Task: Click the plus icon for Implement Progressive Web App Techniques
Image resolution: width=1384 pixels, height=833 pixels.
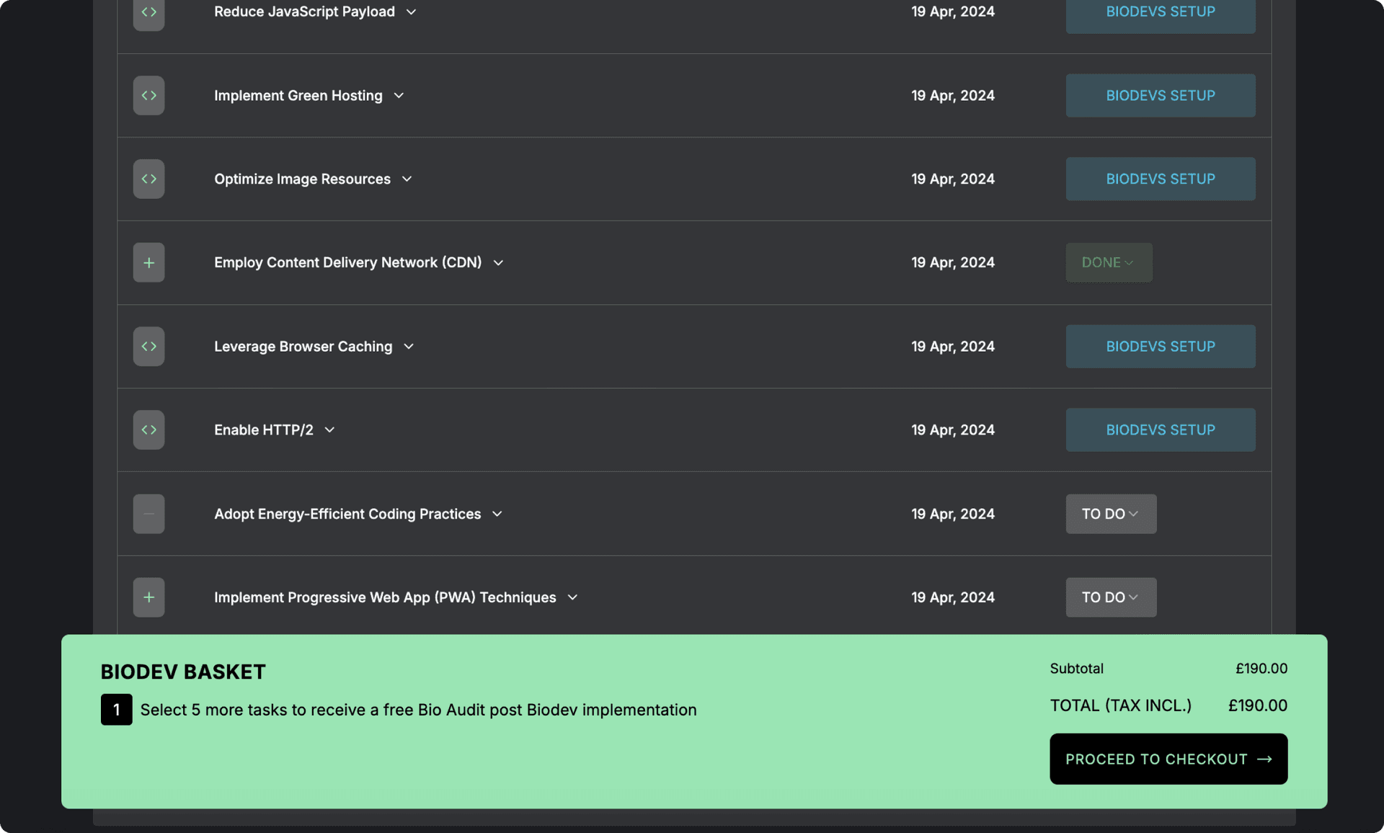Action: pyautogui.click(x=149, y=597)
